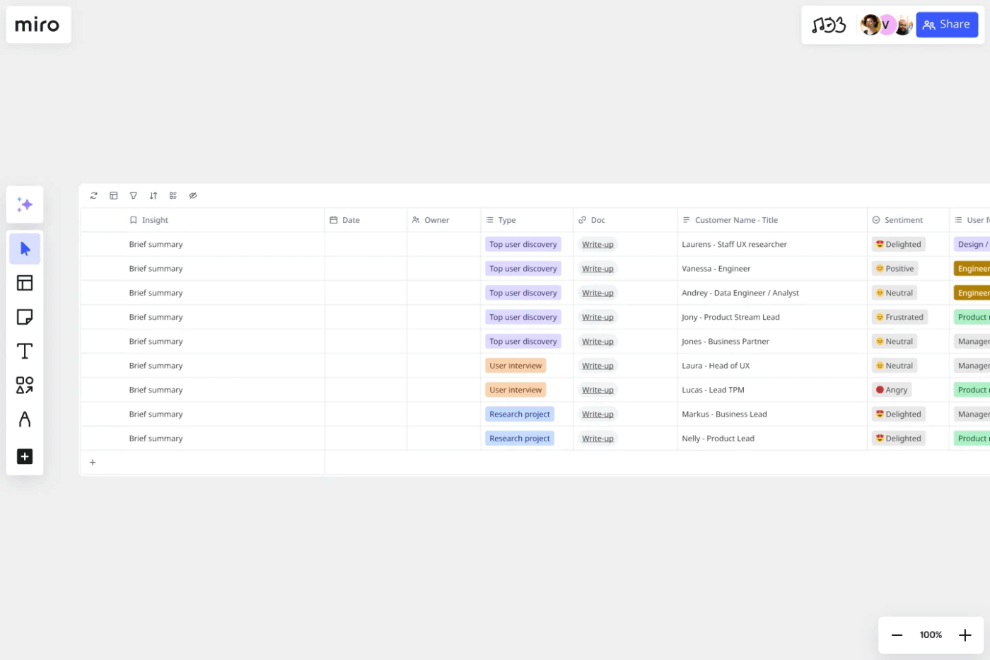
Task: Open sort options for the table
Action: 153,195
